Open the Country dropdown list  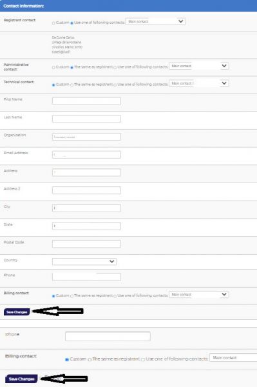tap(84, 261)
